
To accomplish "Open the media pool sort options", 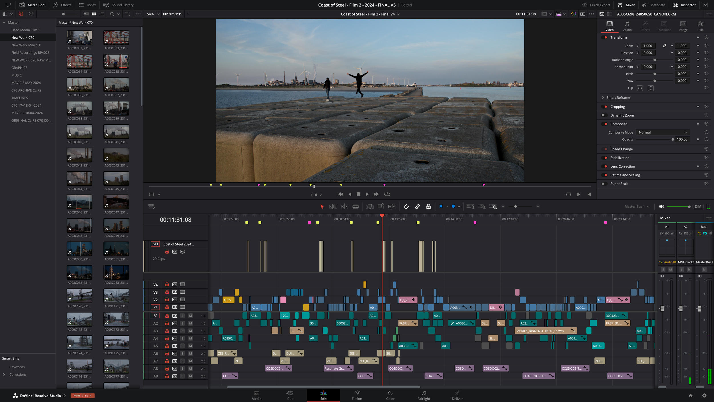I will pos(127,14).
